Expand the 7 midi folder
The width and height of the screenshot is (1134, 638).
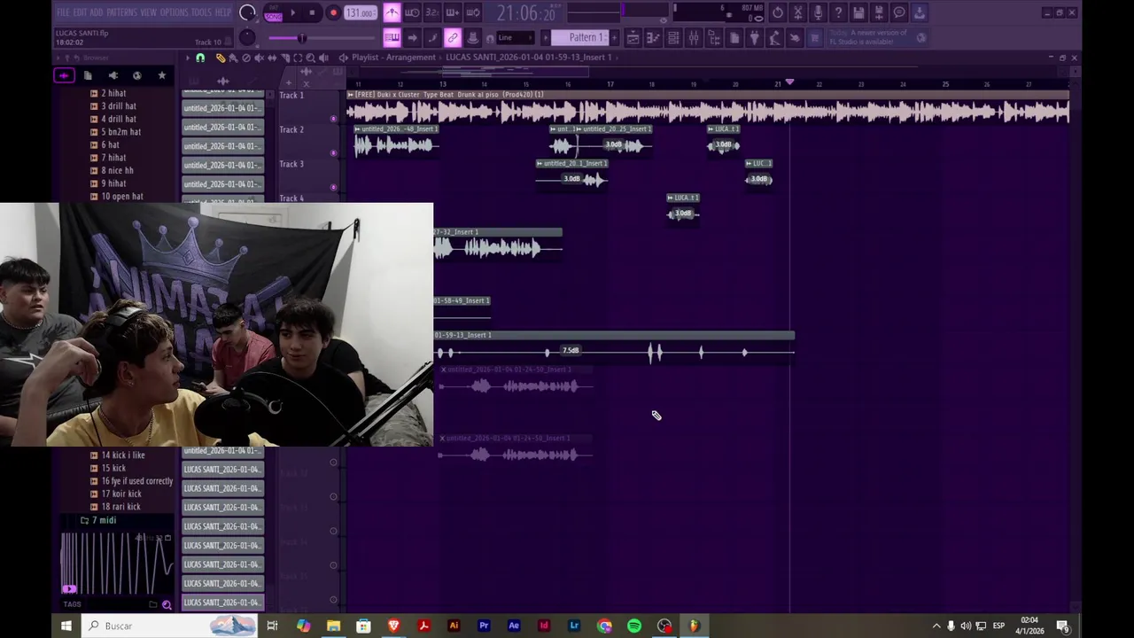pos(104,520)
